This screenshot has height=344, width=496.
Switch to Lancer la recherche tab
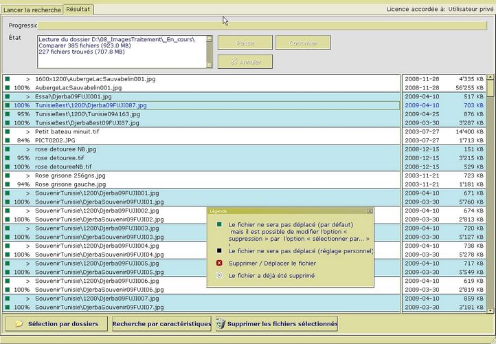click(x=32, y=10)
